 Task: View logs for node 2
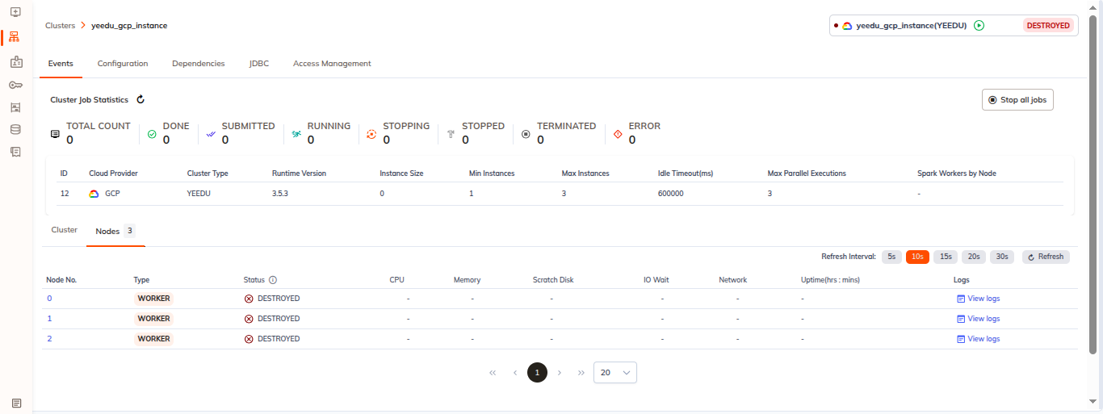(979, 339)
